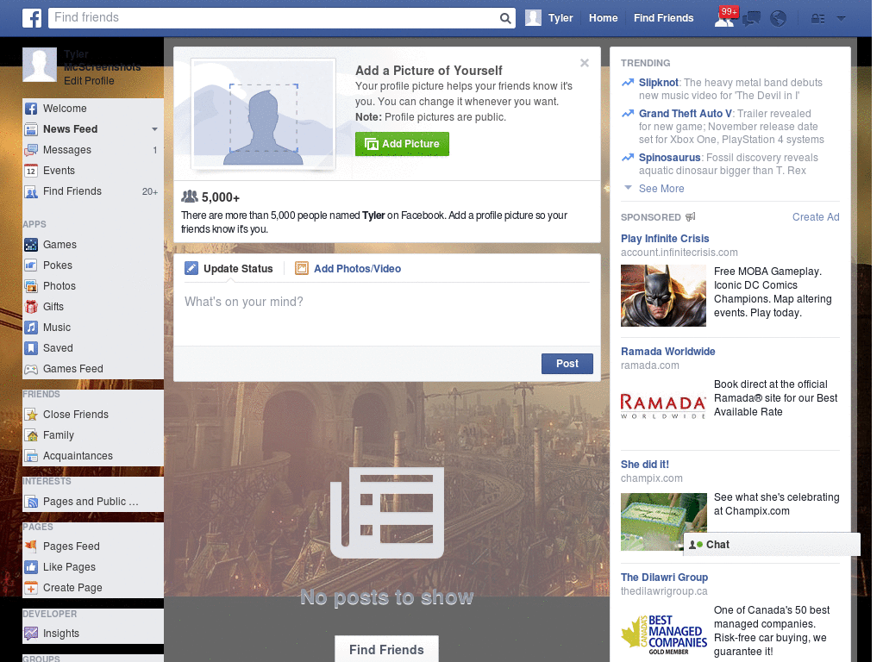Click the Like Pages thumbs-up icon
Image resolution: width=883 pixels, height=662 pixels.
point(31,567)
